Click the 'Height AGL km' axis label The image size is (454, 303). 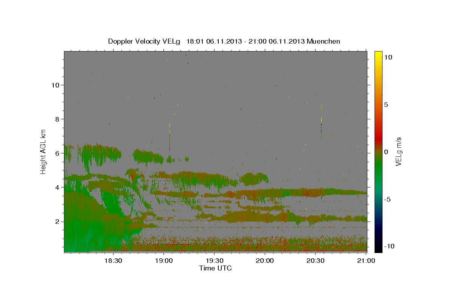(44, 151)
